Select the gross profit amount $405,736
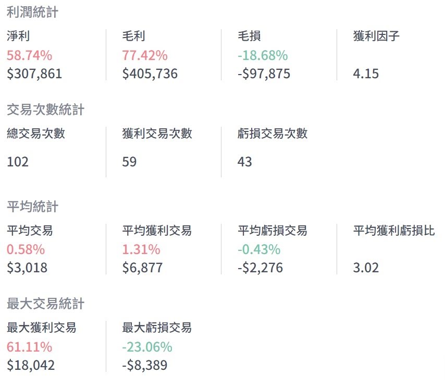 tap(150, 74)
